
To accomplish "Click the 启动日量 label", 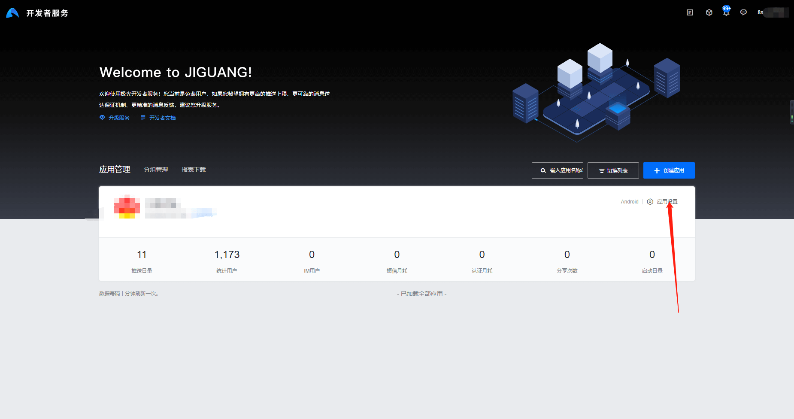I will click(x=652, y=270).
